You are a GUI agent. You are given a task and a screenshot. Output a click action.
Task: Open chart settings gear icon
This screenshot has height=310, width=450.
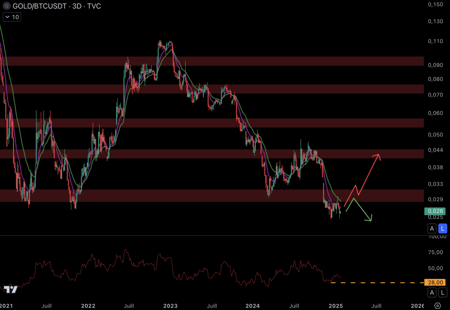click(x=437, y=306)
